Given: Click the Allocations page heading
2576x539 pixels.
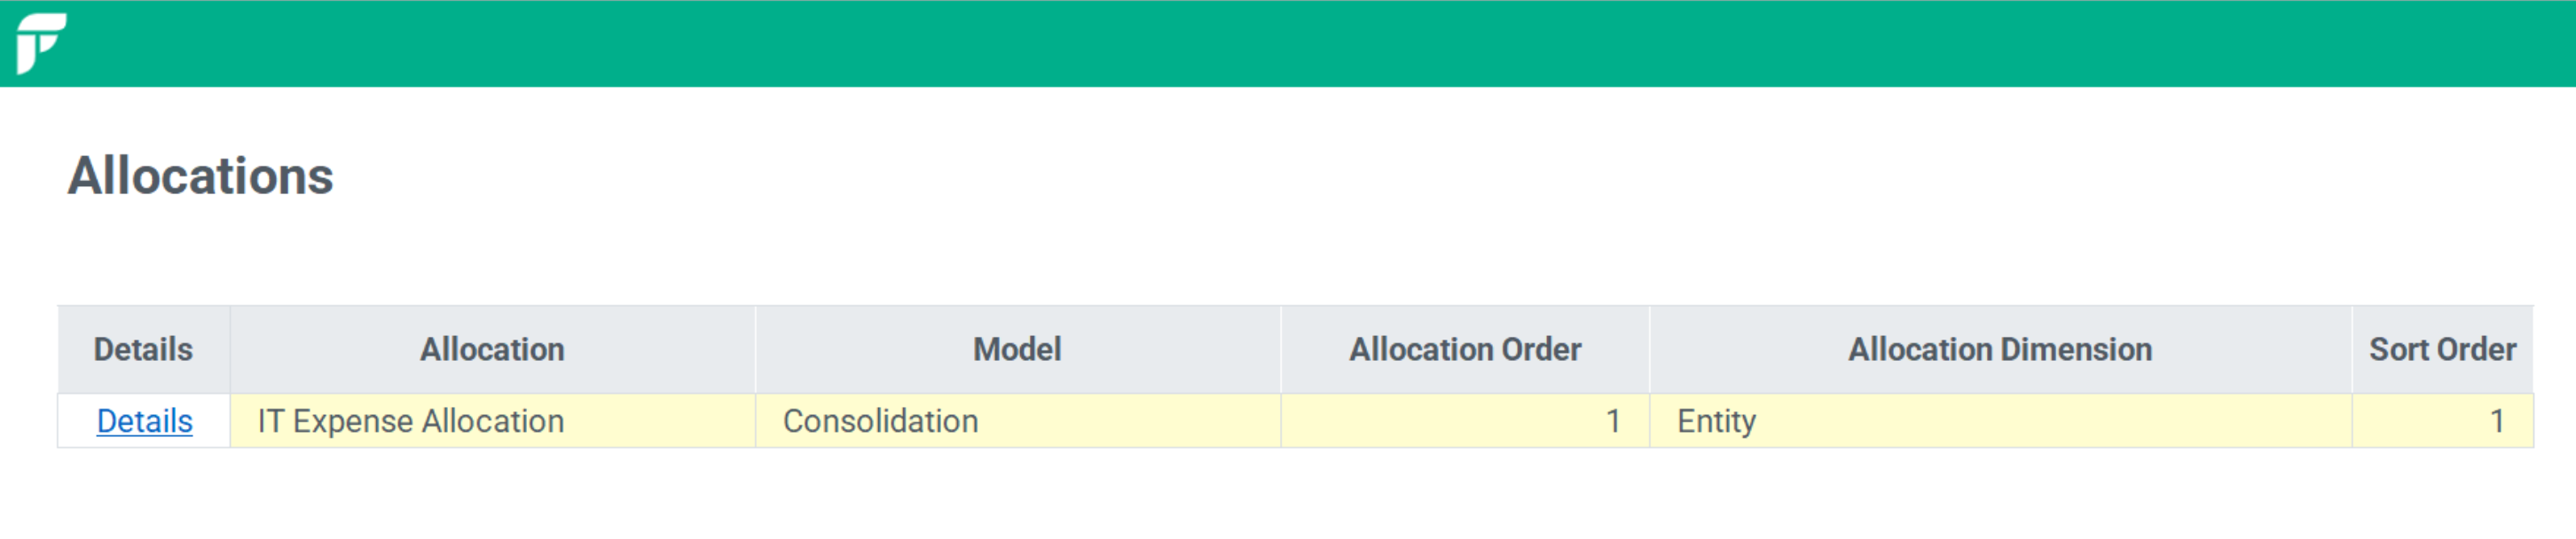Looking at the screenshot, I should pyautogui.click(x=200, y=176).
